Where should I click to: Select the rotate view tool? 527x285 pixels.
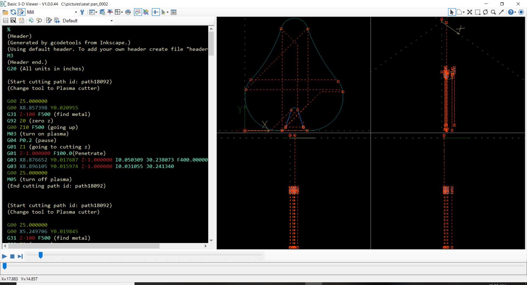[486, 12]
